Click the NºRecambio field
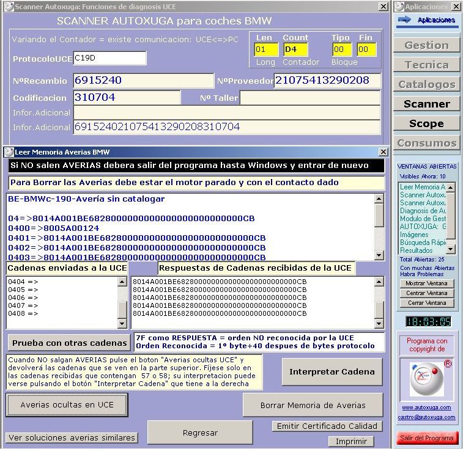463x449 pixels. [x=144, y=81]
